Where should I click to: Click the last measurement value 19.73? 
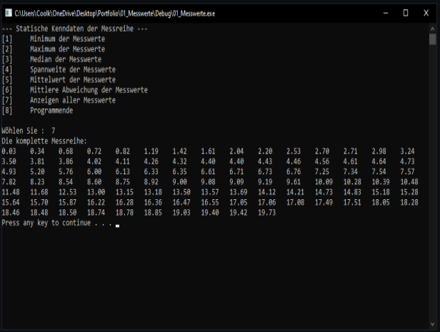tap(266, 213)
